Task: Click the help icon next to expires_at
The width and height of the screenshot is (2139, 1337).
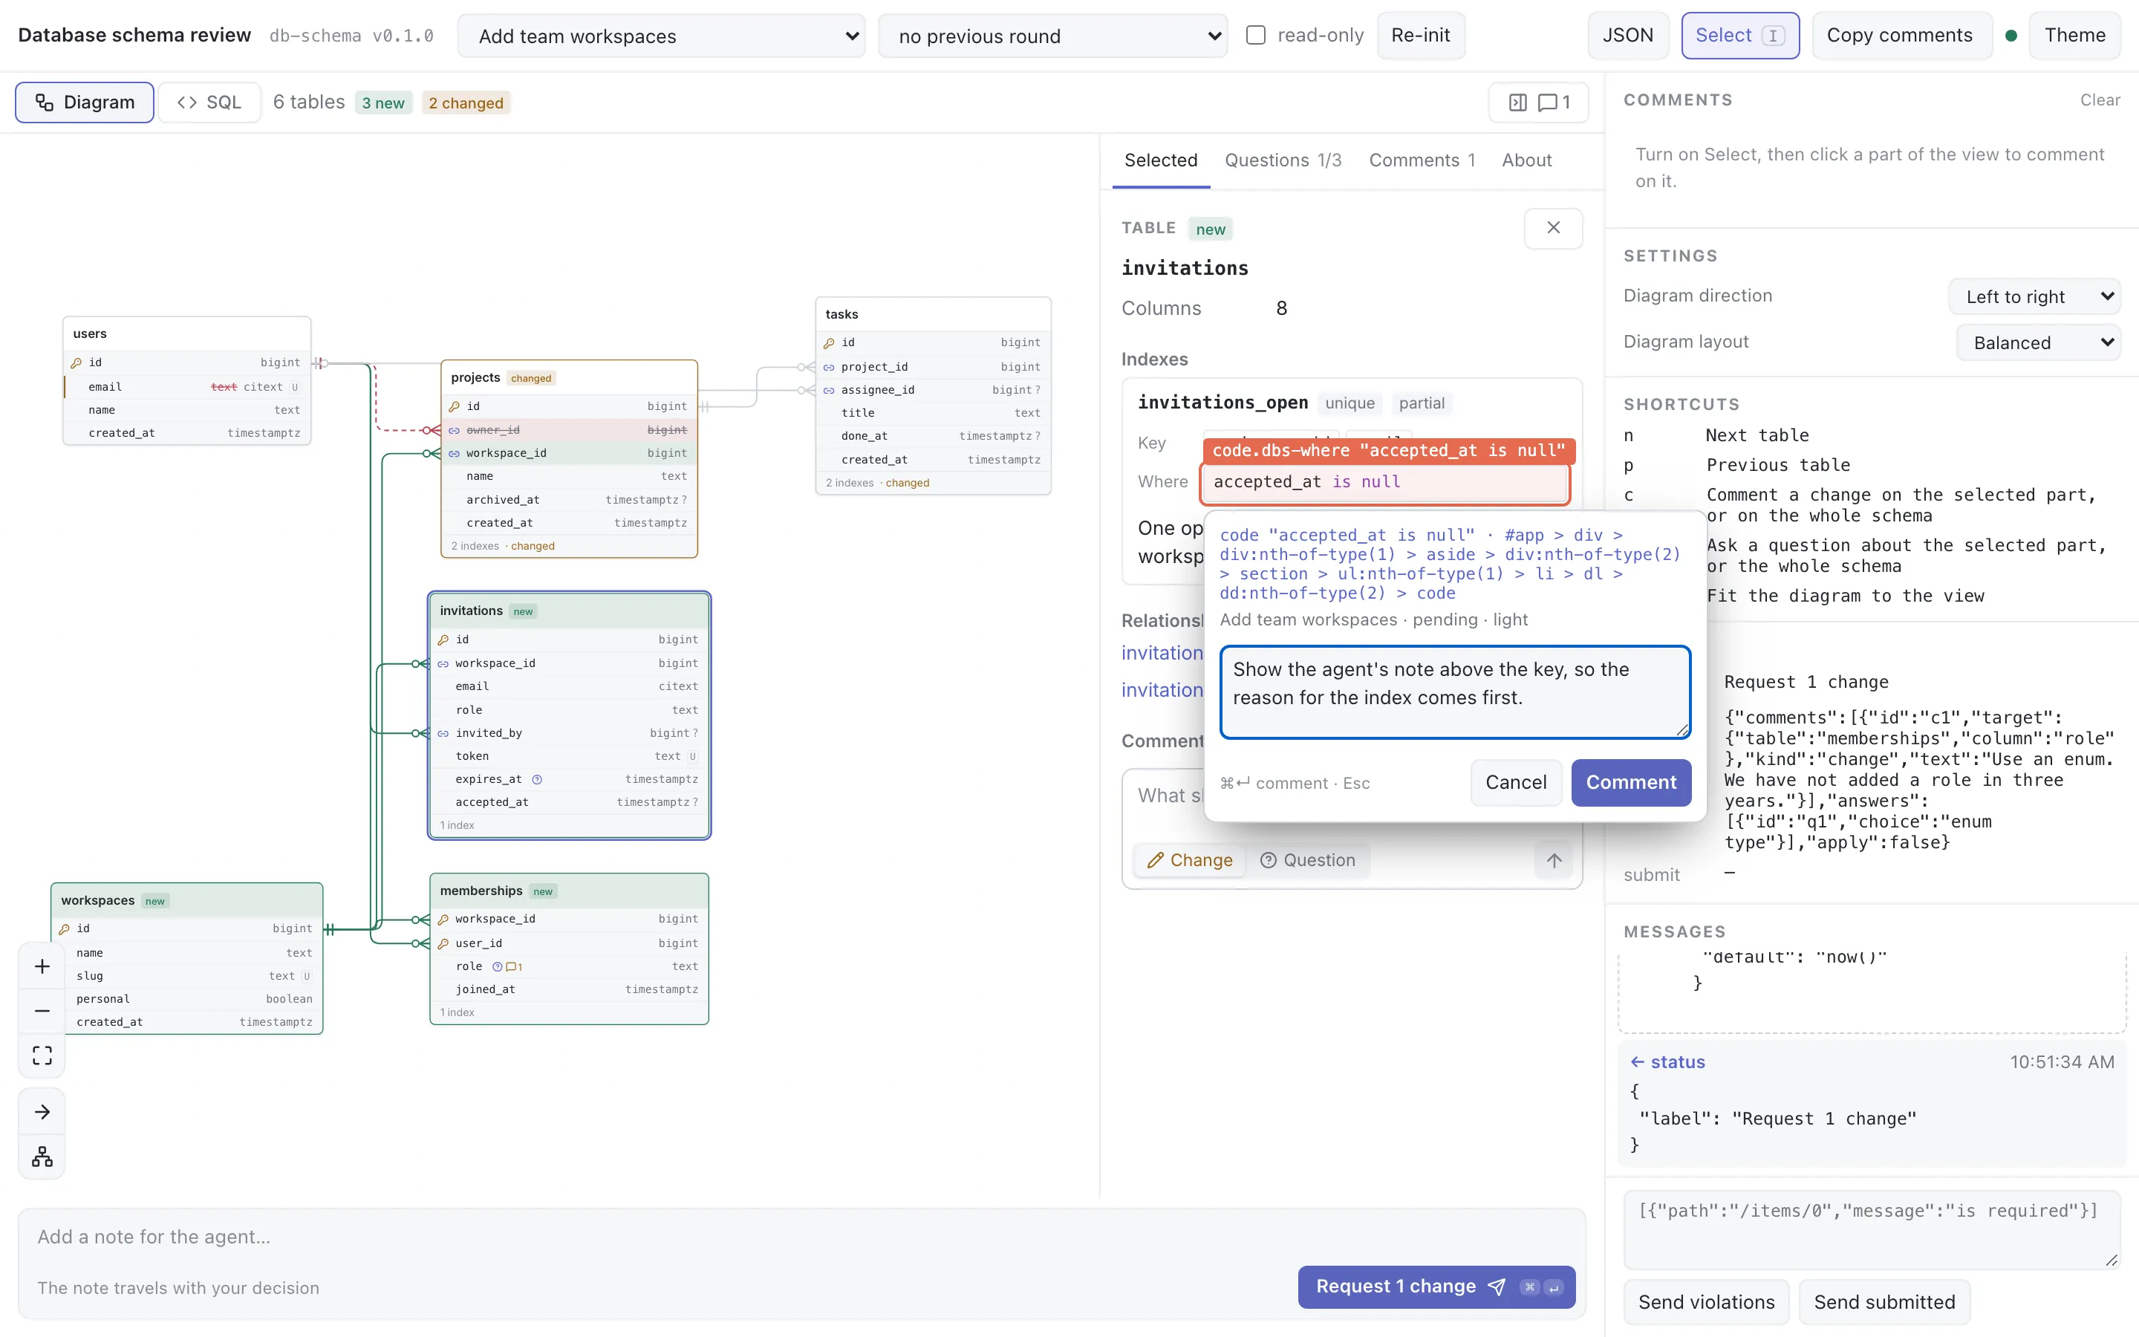Action: pyautogui.click(x=536, y=779)
